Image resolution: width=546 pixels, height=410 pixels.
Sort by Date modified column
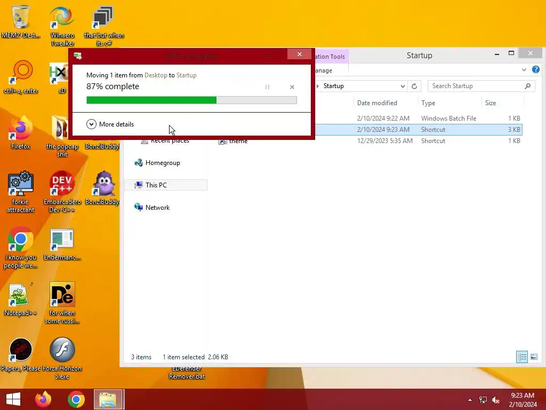pos(377,103)
